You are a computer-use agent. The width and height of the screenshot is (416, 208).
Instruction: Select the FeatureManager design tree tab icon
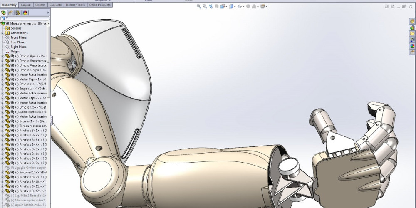(3, 12)
